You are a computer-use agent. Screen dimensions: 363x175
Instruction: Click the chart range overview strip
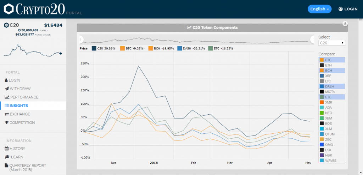(196, 40)
